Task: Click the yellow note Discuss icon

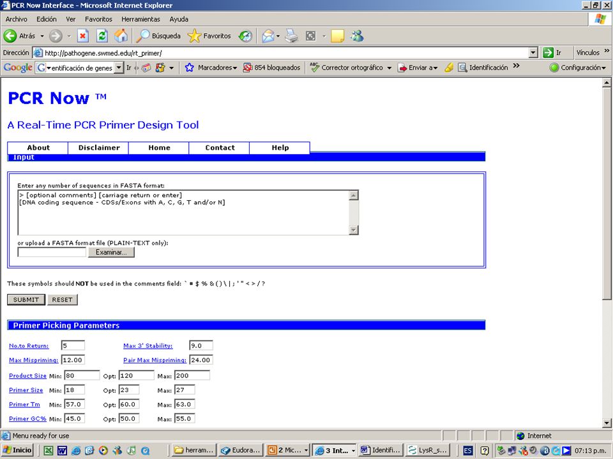Action: point(337,36)
